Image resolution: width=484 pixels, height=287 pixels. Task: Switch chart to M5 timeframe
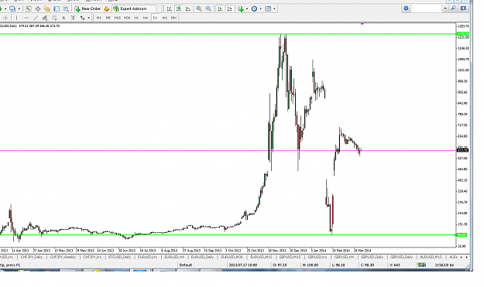pos(108,18)
